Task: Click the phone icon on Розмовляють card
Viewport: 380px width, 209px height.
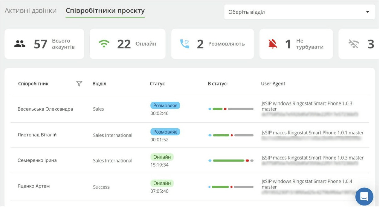Action: click(185, 44)
